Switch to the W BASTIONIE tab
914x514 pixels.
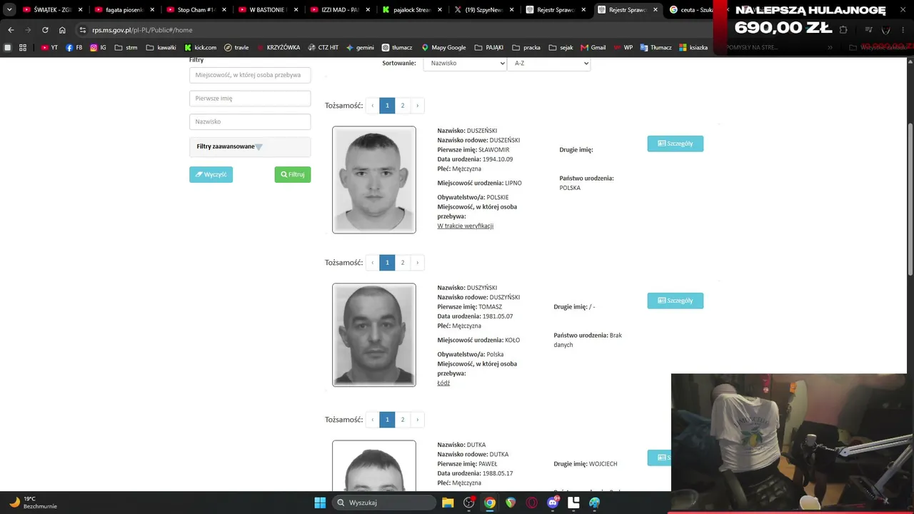(268, 10)
